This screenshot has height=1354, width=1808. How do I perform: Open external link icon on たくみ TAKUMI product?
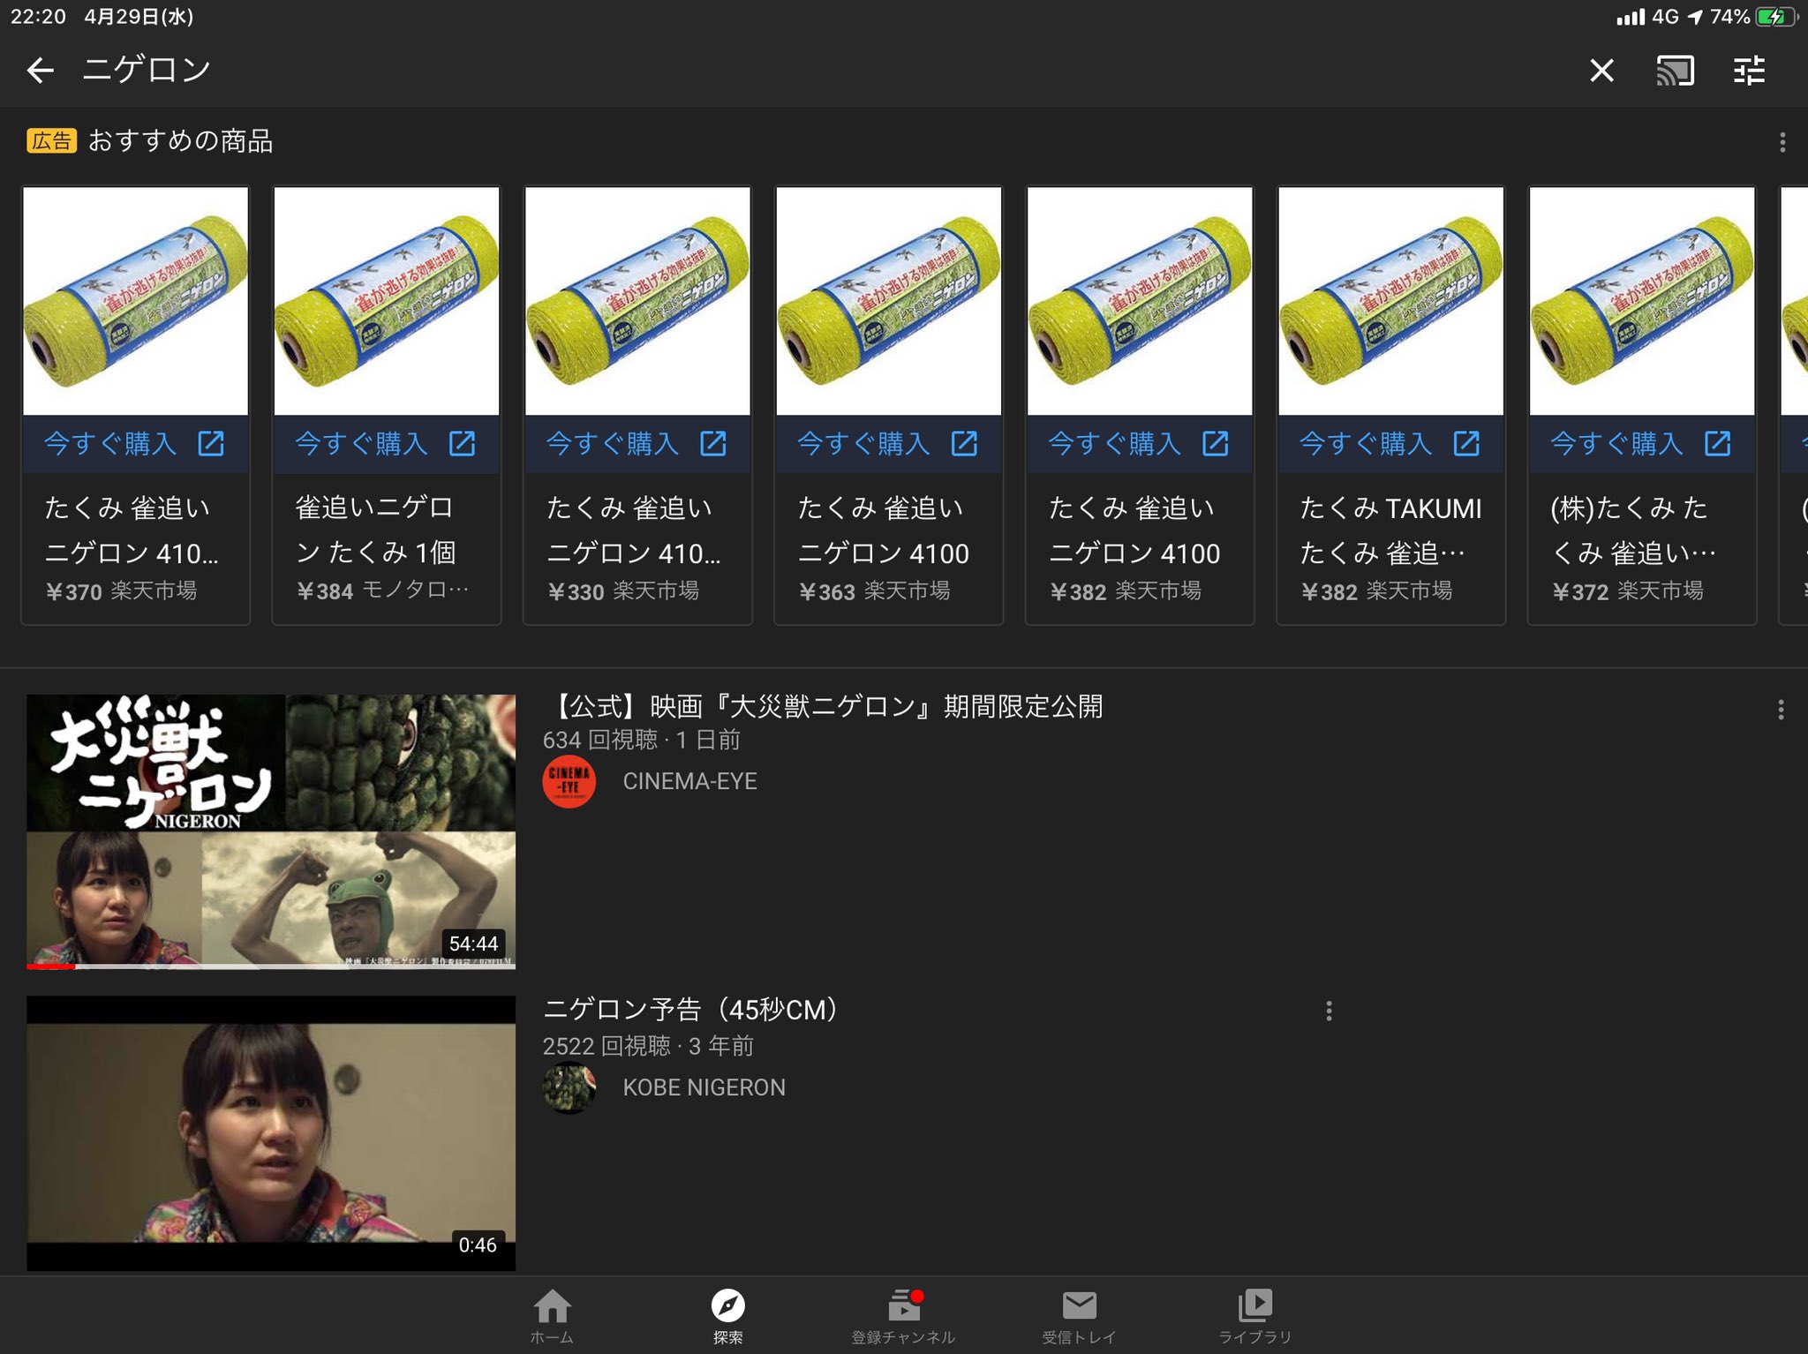click(x=1466, y=443)
